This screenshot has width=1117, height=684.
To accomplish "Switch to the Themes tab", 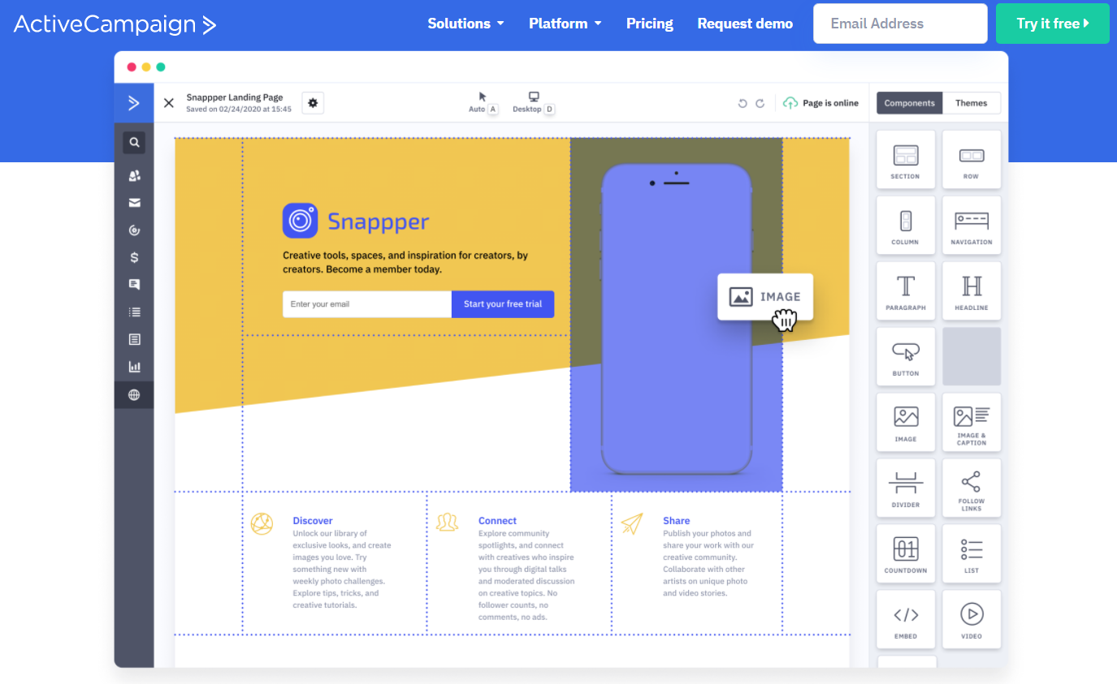I will pos(971,103).
